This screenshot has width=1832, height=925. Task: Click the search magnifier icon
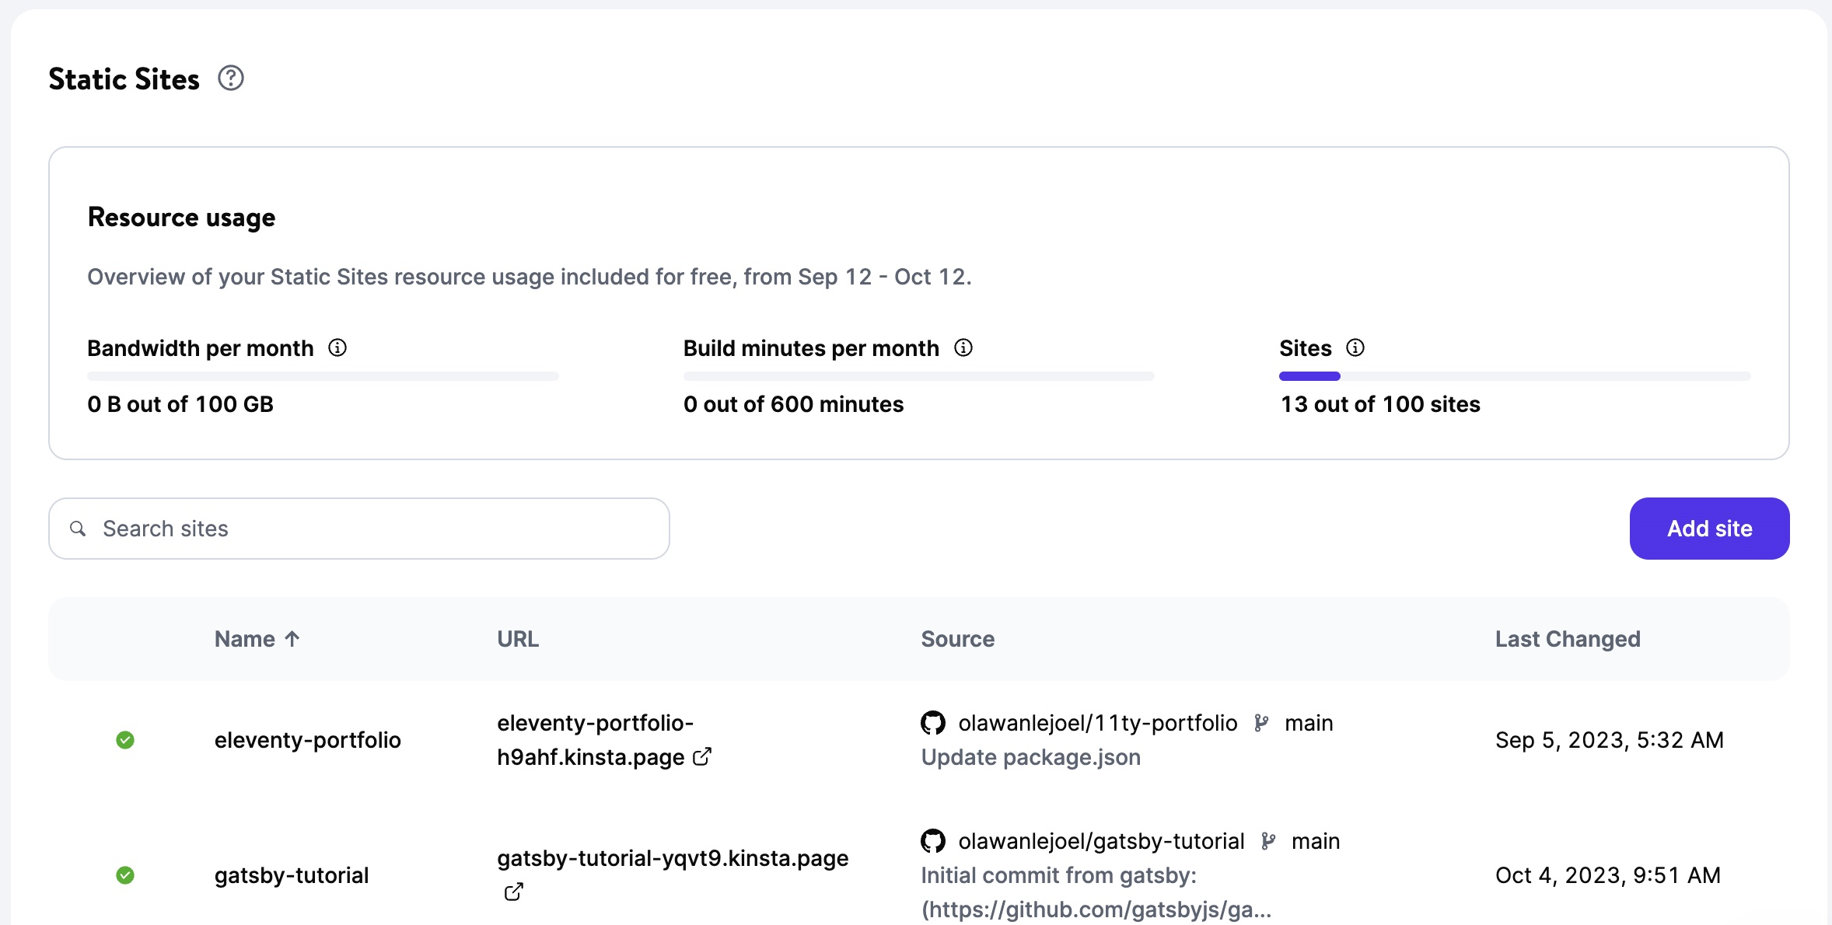78,529
